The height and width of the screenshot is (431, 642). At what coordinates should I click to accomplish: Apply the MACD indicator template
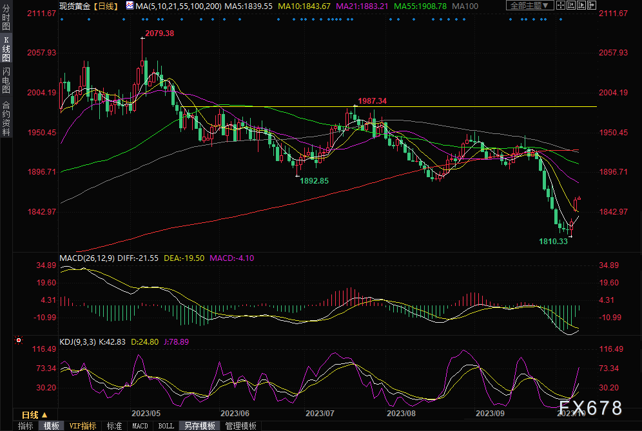point(140,426)
